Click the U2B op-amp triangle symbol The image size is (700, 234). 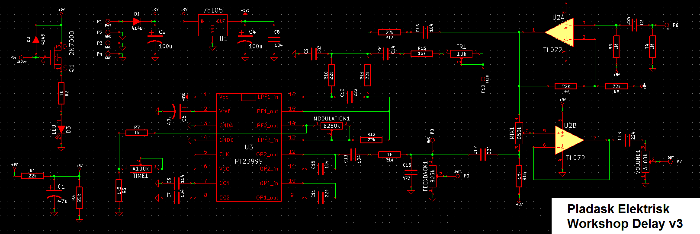pos(569,140)
